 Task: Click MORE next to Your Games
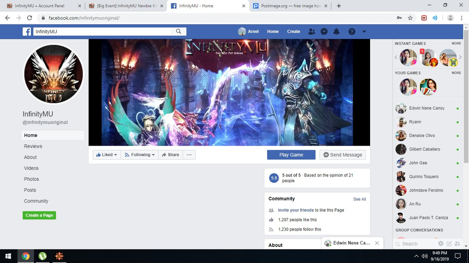pyautogui.click(x=456, y=73)
